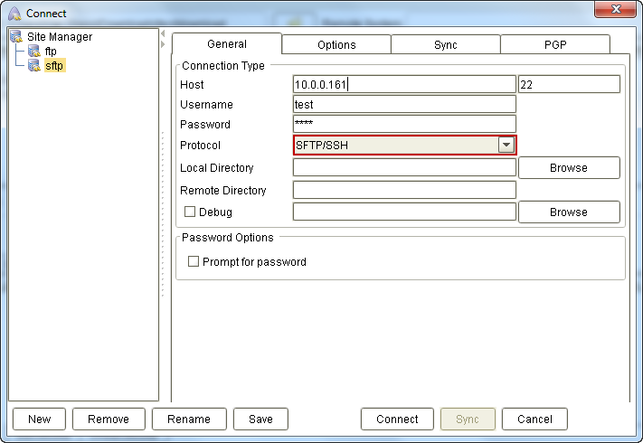Select the General tab
Image resolution: width=643 pixels, height=443 pixels.
[x=226, y=44]
